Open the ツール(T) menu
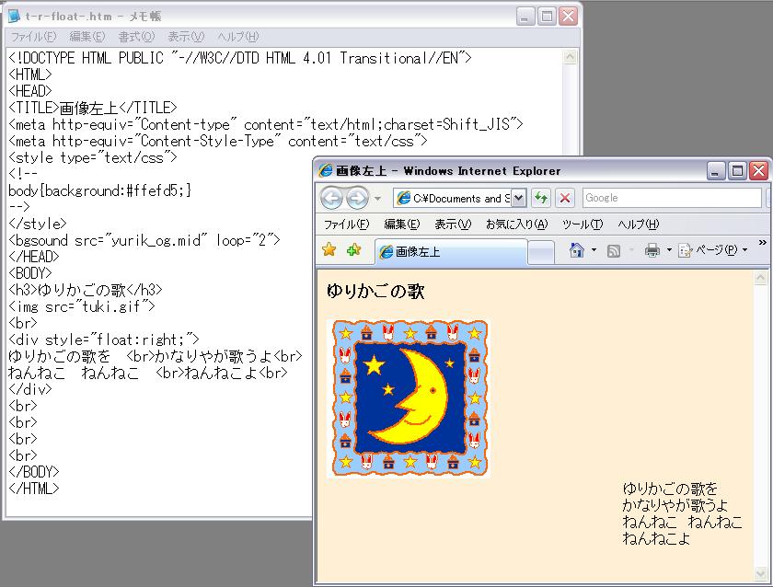The height and width of the screenshot is (587, 773). [x=583, y=224]
